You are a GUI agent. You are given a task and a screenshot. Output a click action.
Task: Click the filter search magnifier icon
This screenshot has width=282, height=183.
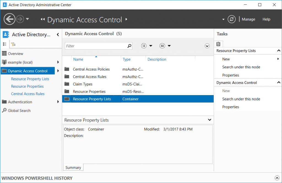click(x=129, y=46)
